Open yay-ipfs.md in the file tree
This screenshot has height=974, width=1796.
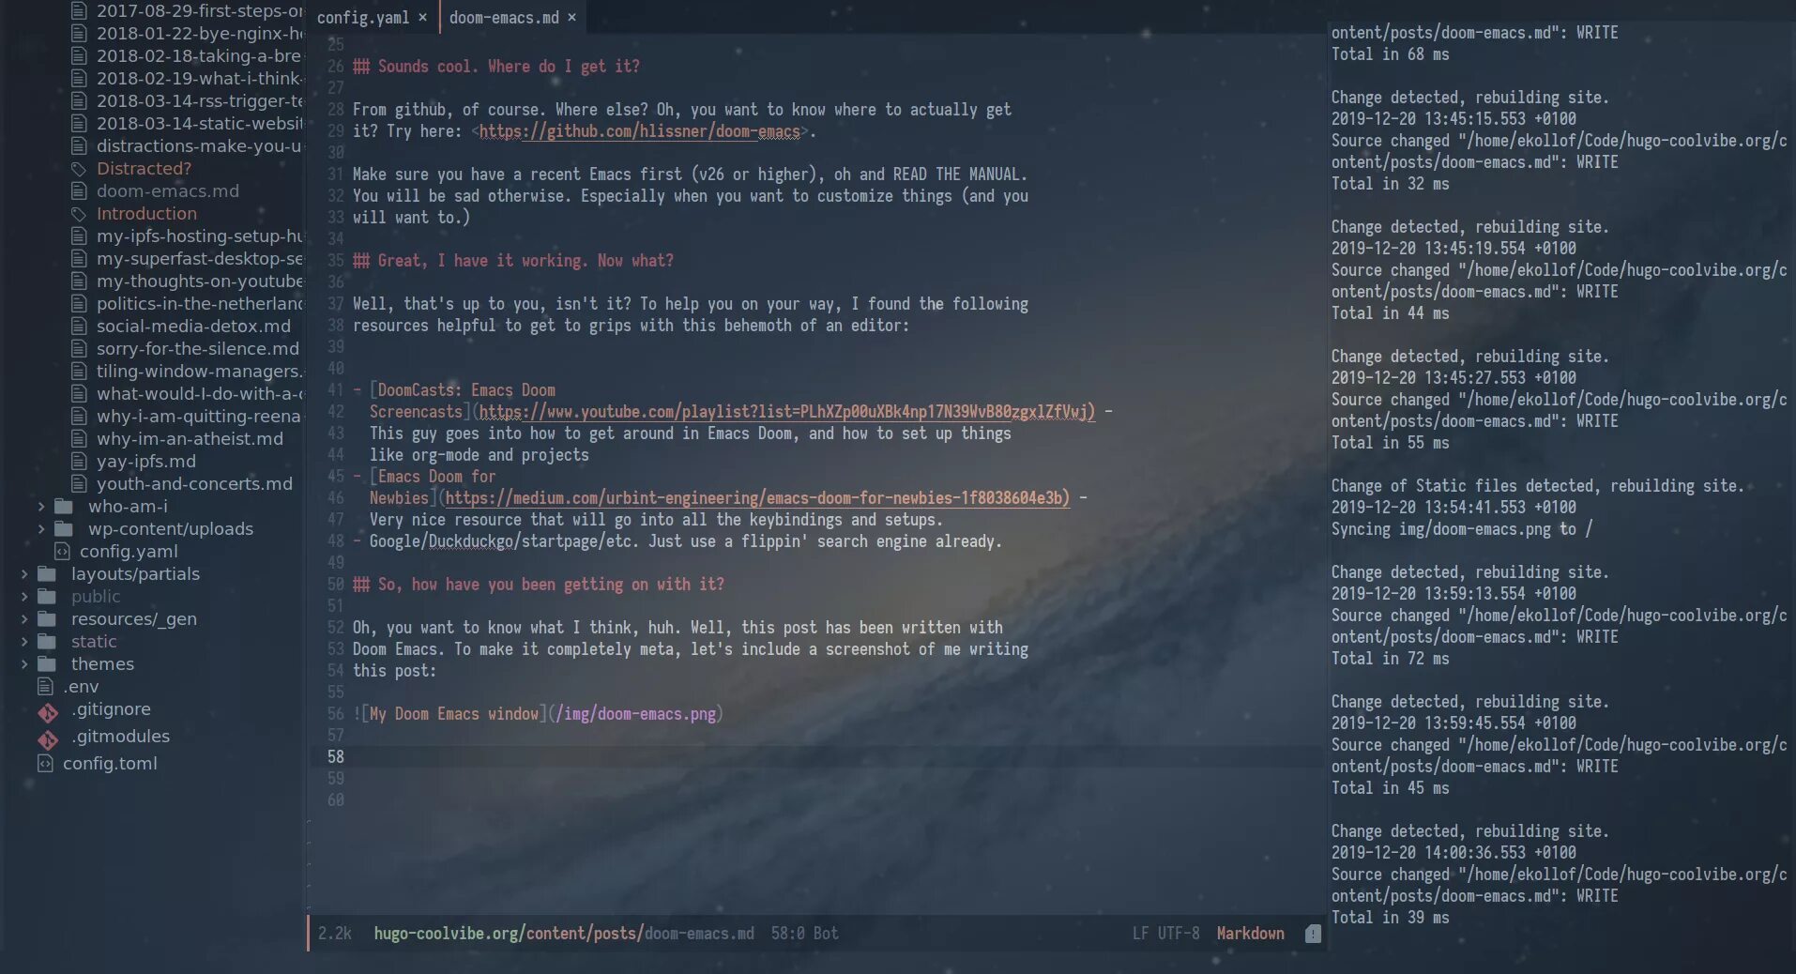click(x=146, y=462)
